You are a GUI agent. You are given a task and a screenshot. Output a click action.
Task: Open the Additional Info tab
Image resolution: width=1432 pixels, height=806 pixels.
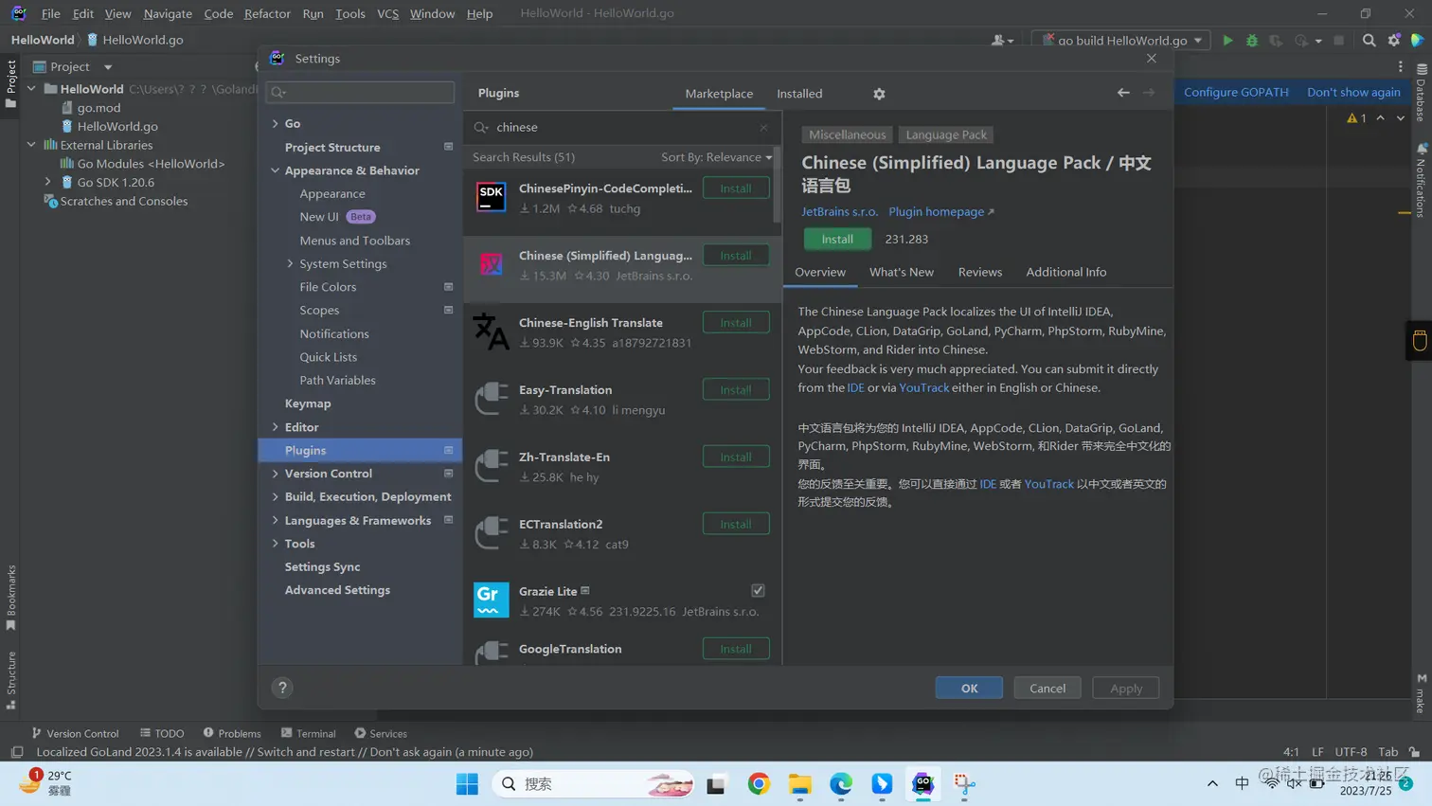pyautogui.click(x=1065, y=273)
